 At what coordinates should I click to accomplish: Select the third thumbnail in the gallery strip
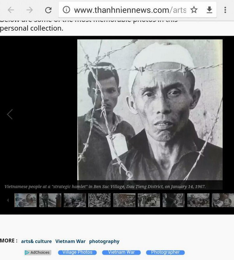pyautogui.click(x=75, y=200)
